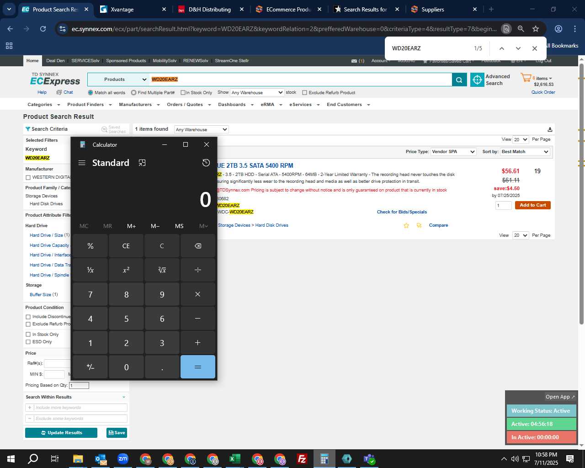Check In Stock Only near search bar
This screenshot has width=585, height=468.
coord(183,93)
